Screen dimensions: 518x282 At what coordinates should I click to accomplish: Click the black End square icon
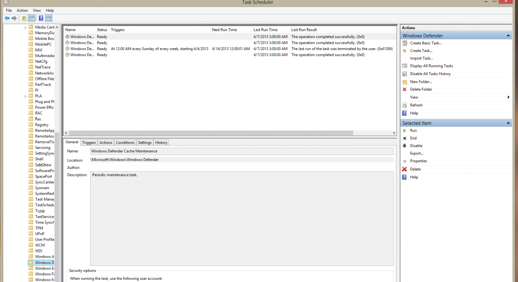pyautogui.click(x=404, y=138)
